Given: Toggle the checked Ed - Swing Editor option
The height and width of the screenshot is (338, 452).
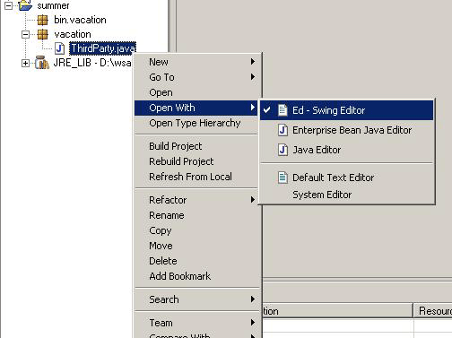Looking at the screenshot, I should tap(346, 110).
